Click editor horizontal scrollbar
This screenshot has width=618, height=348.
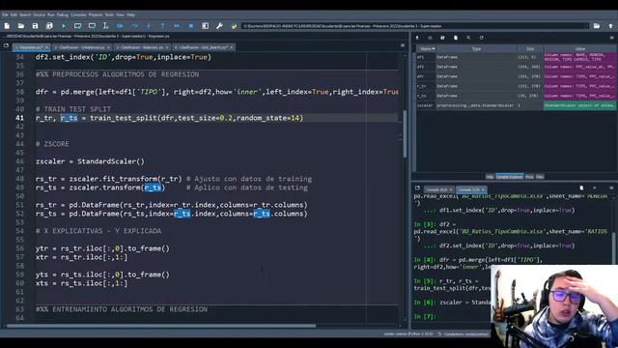point(161,326)
